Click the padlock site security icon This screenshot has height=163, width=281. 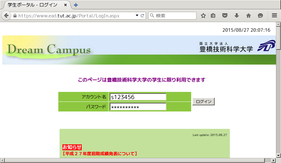tap(15, 16)
